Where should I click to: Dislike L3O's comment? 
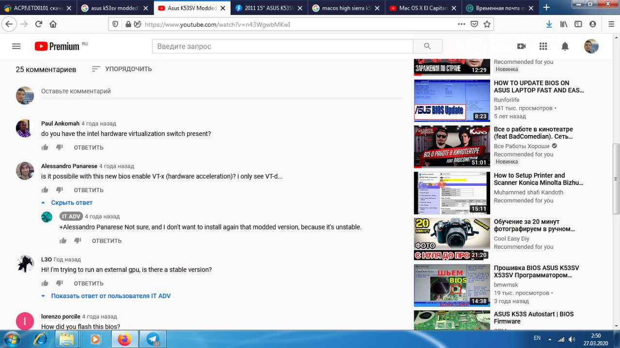click(60, 283)
